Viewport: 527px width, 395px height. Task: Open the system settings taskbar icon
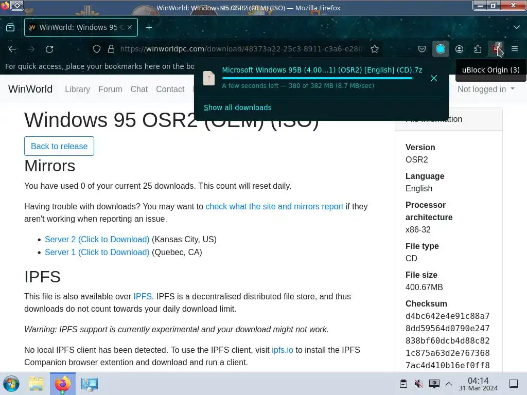(x=90, y=384)
